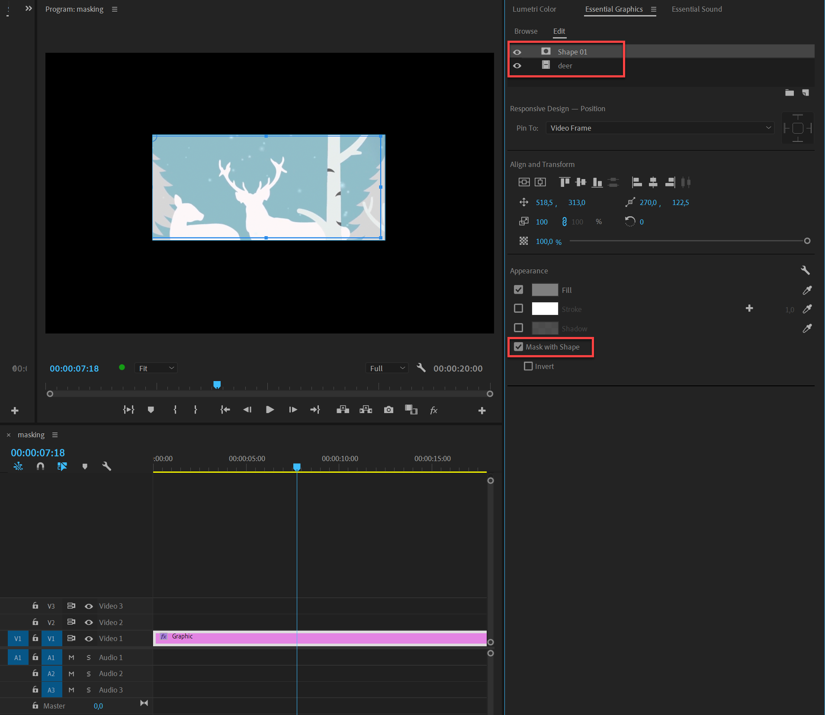The height and width of the screenshot is (715, 825).
Task: Click the Extract icon in program monitor
Action: click(366, 410)
